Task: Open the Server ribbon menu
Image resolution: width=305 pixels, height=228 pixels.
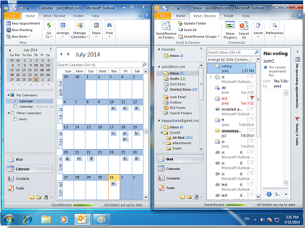Action: pyautogui.click(x=258, y=30)
